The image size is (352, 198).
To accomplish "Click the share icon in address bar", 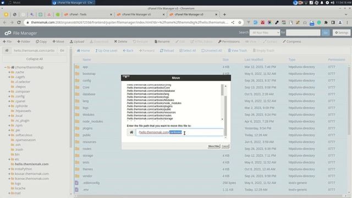I will [233, 23].
